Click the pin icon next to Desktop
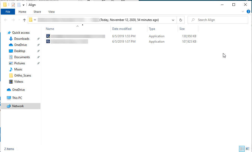 [x=38, y=51]
